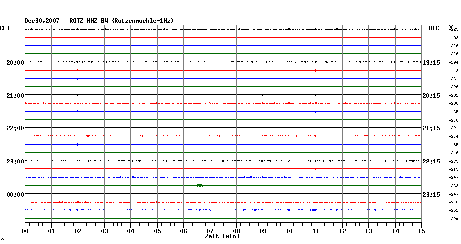Click the DC offset value -226
This screenshot has width=461, height=244.
454,87
